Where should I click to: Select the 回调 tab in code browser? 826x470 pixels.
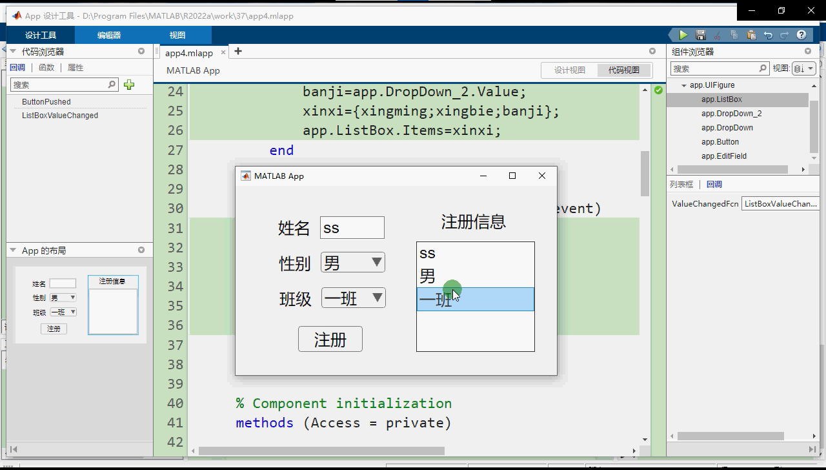(17, 67)
